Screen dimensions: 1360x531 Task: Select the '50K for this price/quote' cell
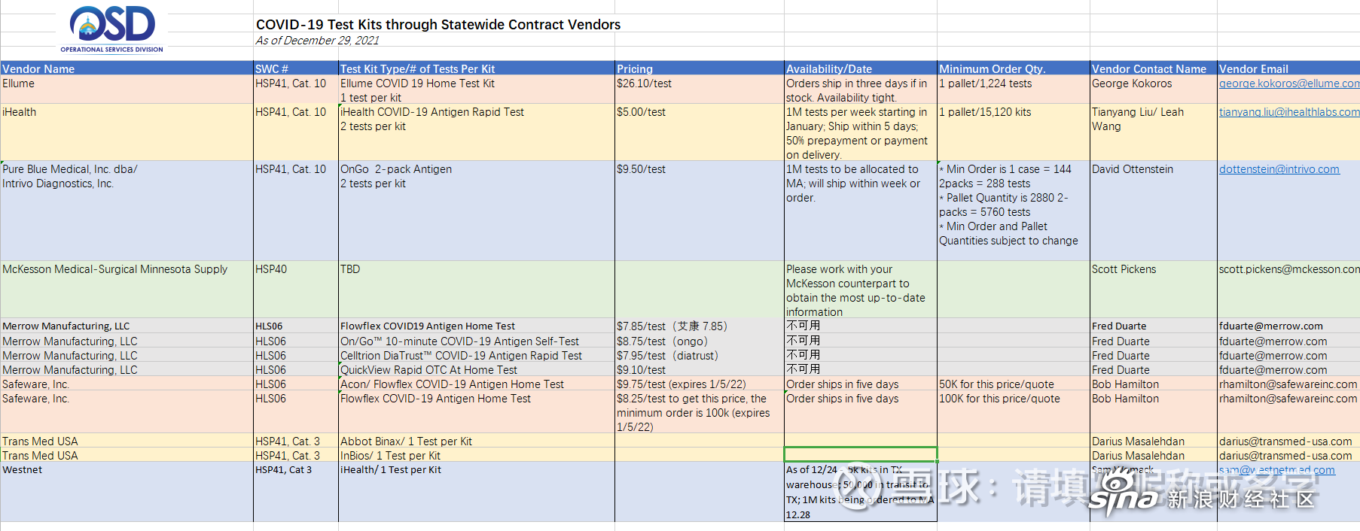[1014, 384]
